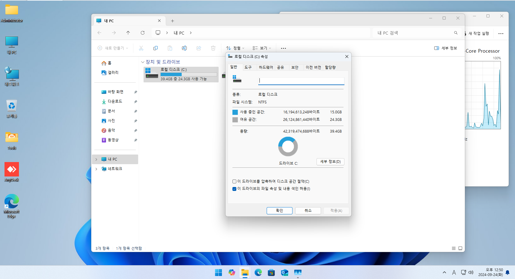Screen dimensions: 515x279
Task: Launch AnyDesk from the desktop
Action: (x=12, y=172)
